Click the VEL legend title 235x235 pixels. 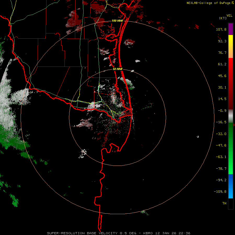coord(229,16)
